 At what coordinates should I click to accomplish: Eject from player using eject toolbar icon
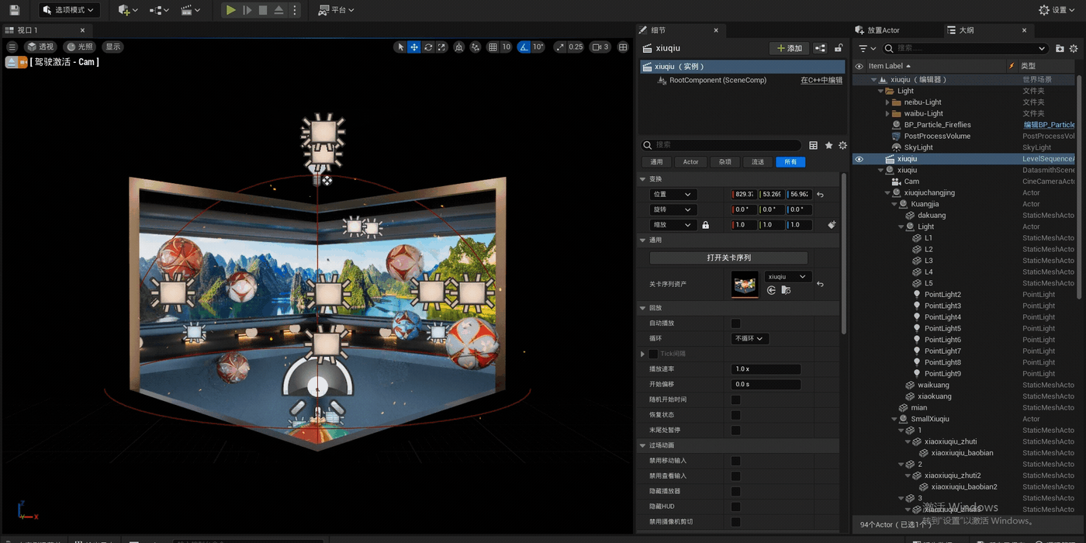(278, 10)
